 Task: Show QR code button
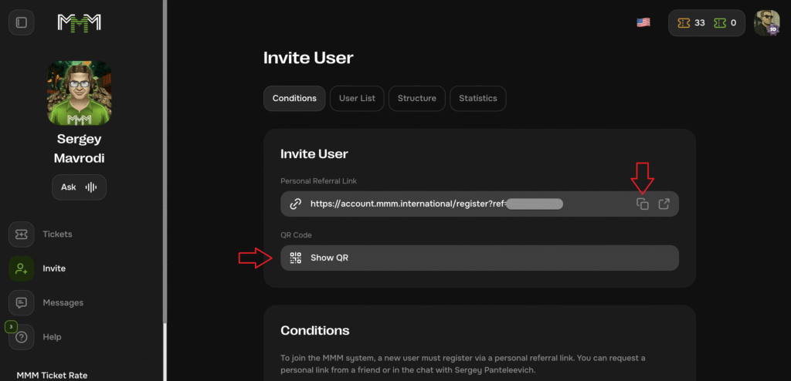click(479, 258)
